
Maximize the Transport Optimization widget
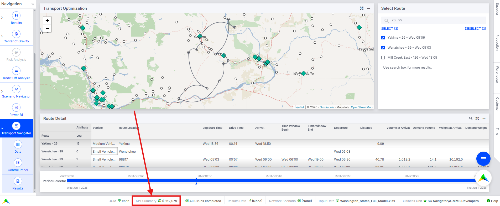coord(362,8)
